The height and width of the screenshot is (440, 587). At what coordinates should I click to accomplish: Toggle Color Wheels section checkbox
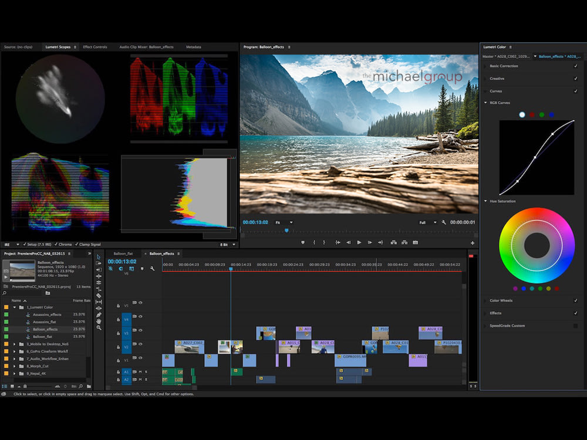coord(576,300)
